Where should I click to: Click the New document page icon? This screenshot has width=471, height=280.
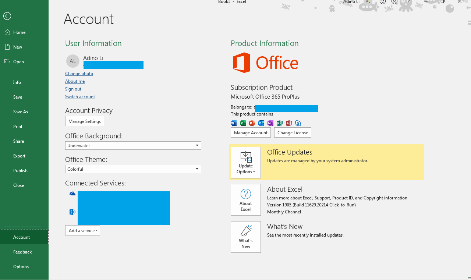7,47
